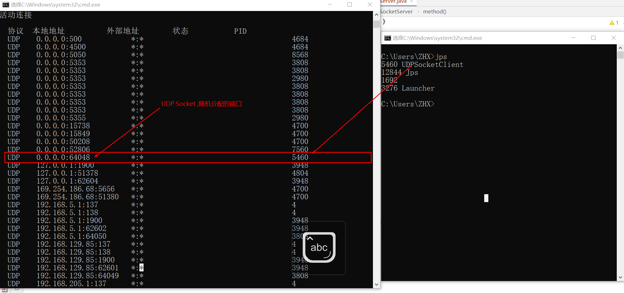Click local address 169.254.186.68:5656
Screen dimensions: 624x293
[x=76, y=189]
